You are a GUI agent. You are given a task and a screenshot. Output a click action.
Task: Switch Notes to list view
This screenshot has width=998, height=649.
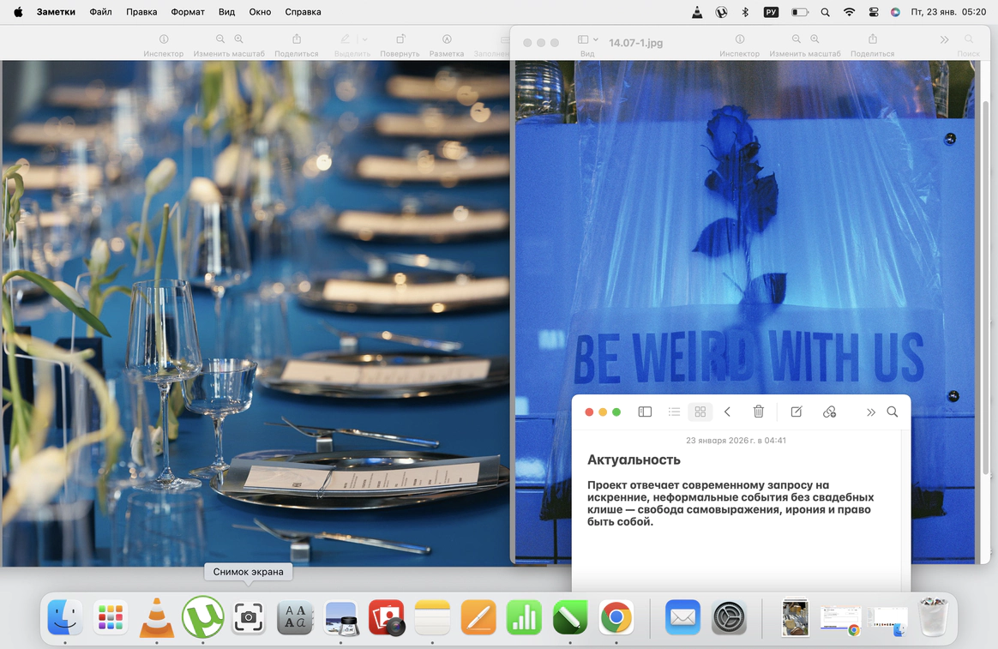coord(674,412)
